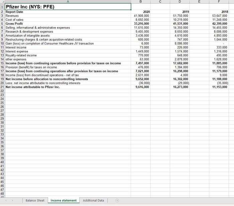Select JV gain value 8,086,000
234x206 pixels.
pyautogui.click(x=180, y=43)
